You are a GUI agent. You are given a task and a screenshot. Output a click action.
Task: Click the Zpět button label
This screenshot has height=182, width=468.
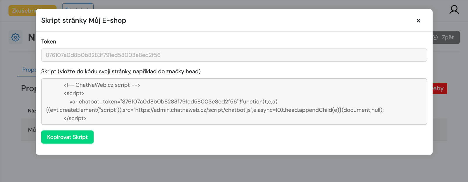pos(448,37)
